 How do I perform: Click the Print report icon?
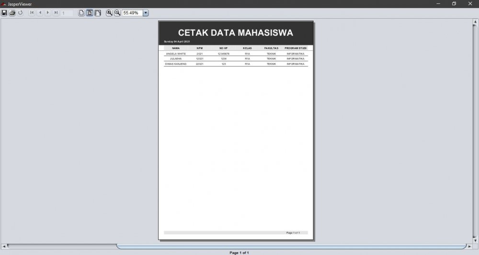12,13
